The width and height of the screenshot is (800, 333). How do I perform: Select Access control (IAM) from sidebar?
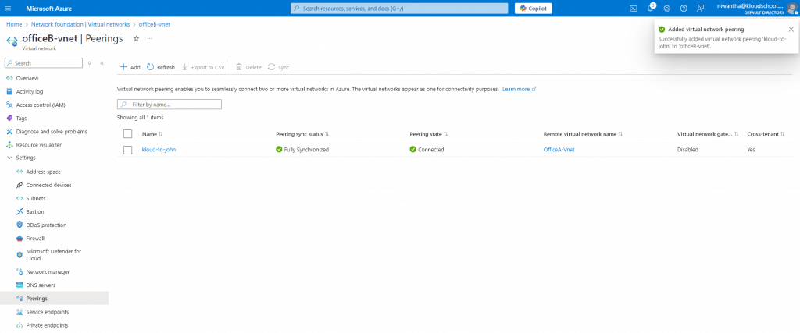[45, 105]
